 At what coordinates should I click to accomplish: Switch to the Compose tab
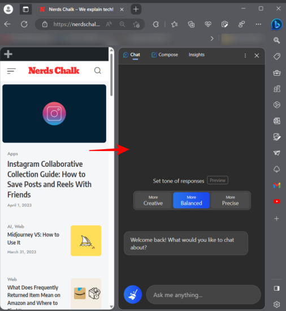(164, 55)
